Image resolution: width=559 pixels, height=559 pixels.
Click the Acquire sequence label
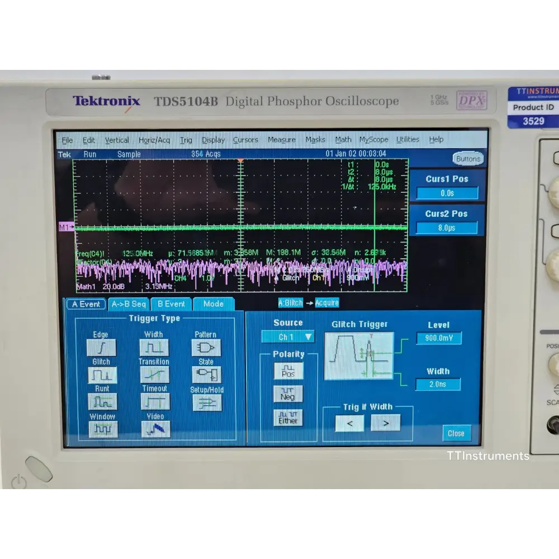[327, 302]
